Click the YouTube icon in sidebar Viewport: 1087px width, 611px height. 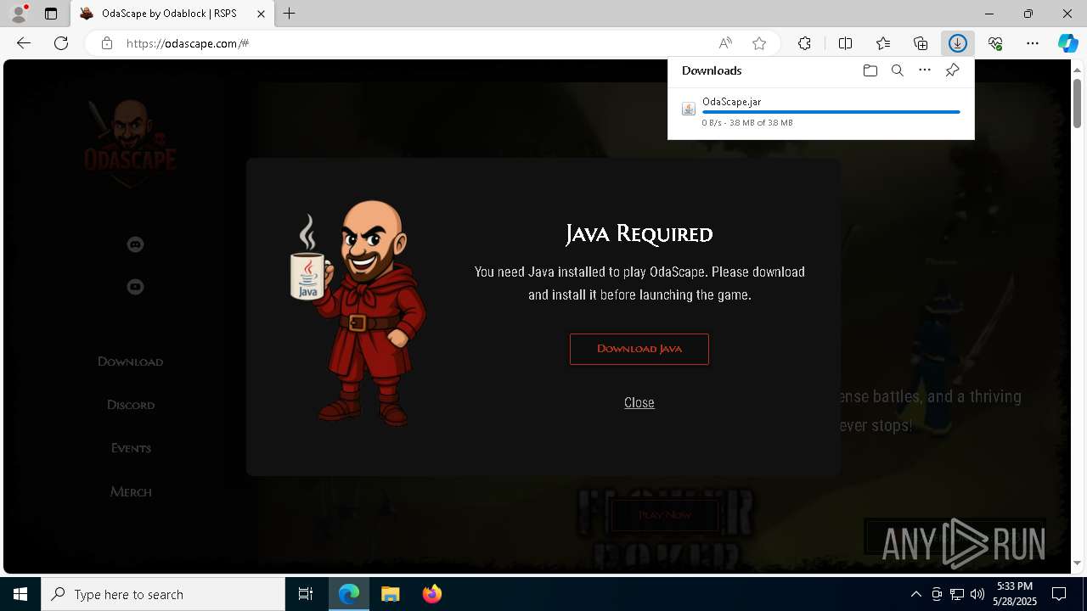[x=135, y=287]
